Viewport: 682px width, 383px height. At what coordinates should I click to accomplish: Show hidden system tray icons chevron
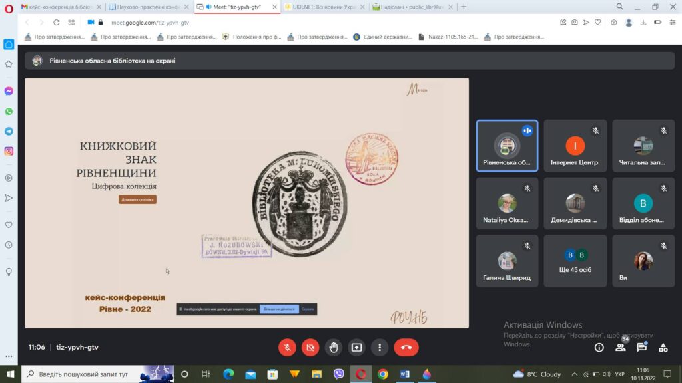(x=574, y=374)
